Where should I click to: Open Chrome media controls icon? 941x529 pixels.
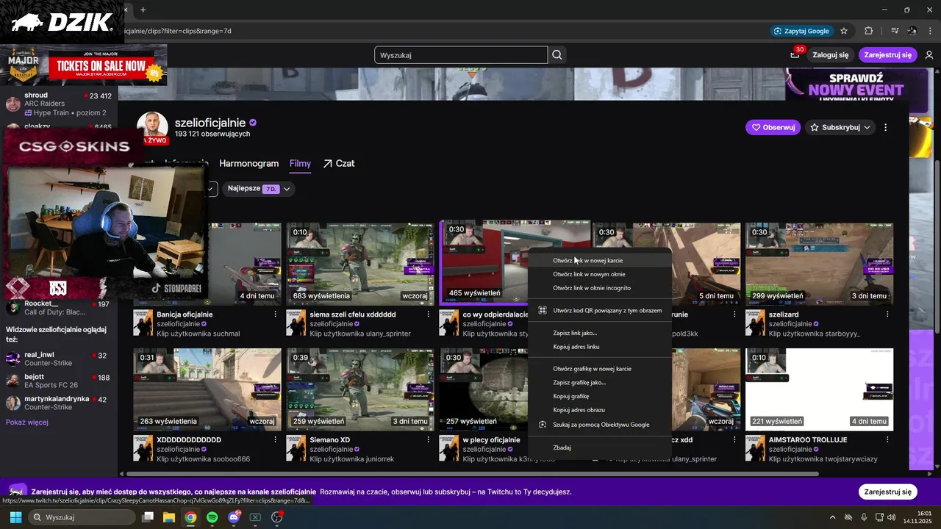click(895, 31)
